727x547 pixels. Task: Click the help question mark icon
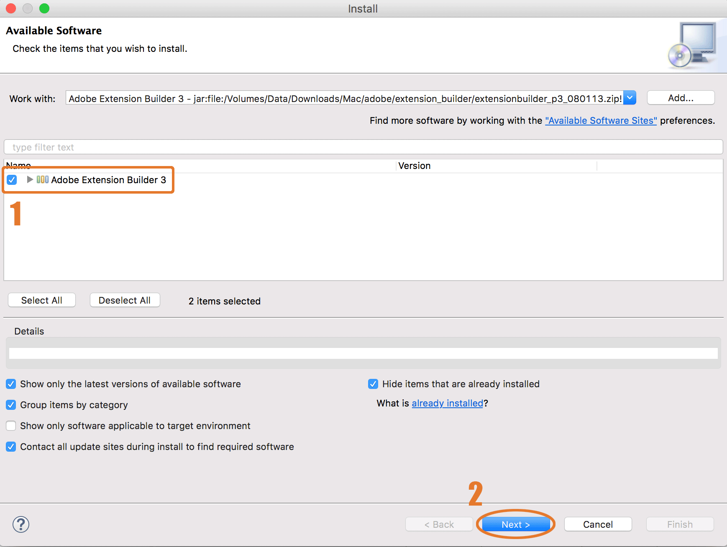(20, 524)
